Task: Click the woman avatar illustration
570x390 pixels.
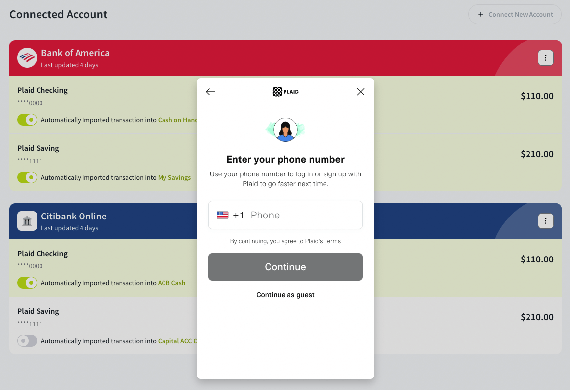Action: coord(285,130)
